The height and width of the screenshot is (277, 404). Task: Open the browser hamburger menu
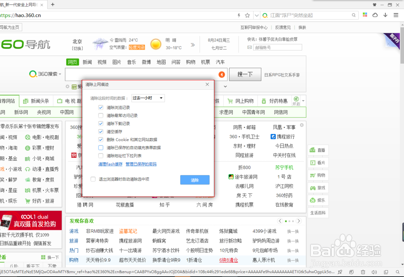tap(396, 15)
